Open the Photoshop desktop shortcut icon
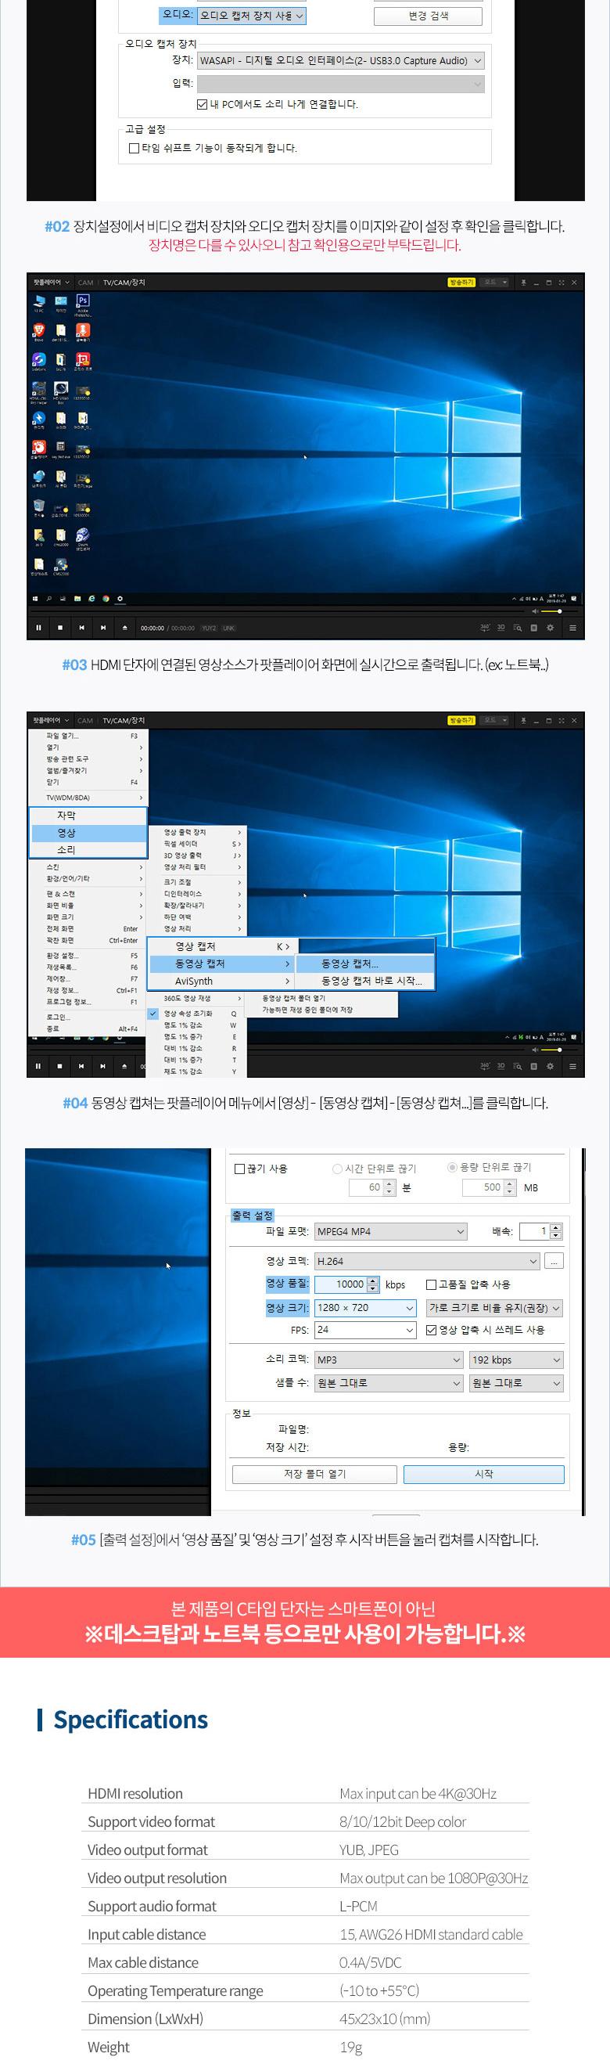 82,301
